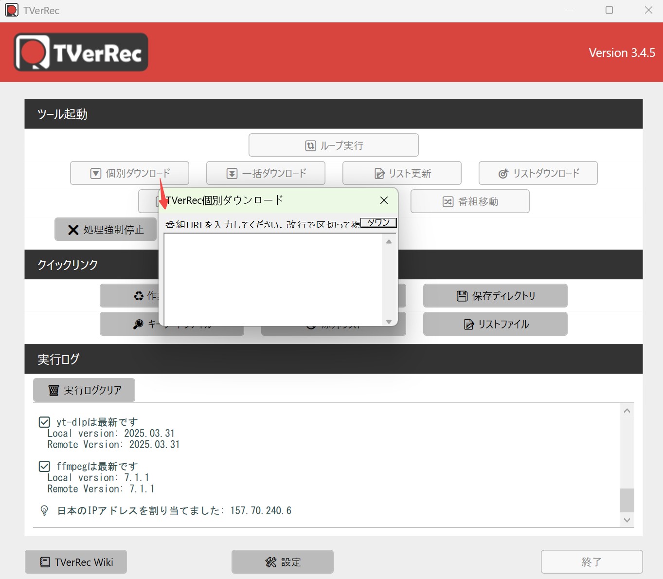Maximize the TVerRec window
This screenshot has height=579, width=663.
[x=609, y=10]
